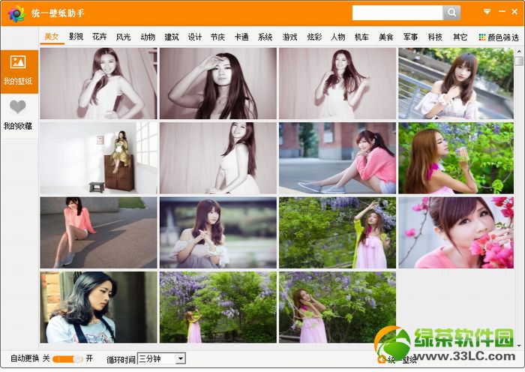
Task: Switch to the 风光 category tab
Action: coord(123,37)
